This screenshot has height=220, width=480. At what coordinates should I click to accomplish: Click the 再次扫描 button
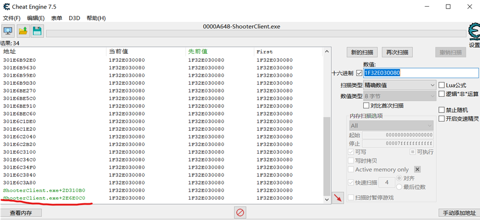[397, 52]
